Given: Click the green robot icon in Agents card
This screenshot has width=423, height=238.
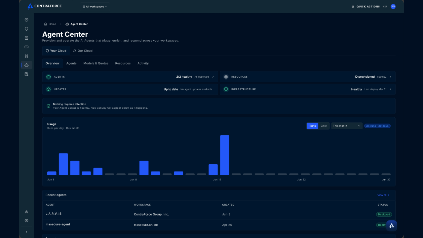Looking at the screenshot, I should coord(49,77).
